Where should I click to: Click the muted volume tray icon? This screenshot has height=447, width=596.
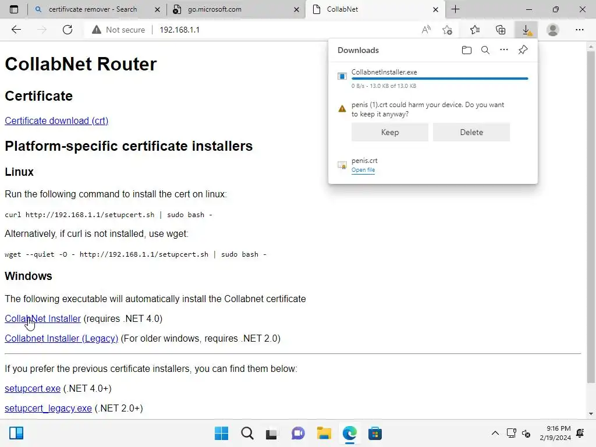(526, 433)
